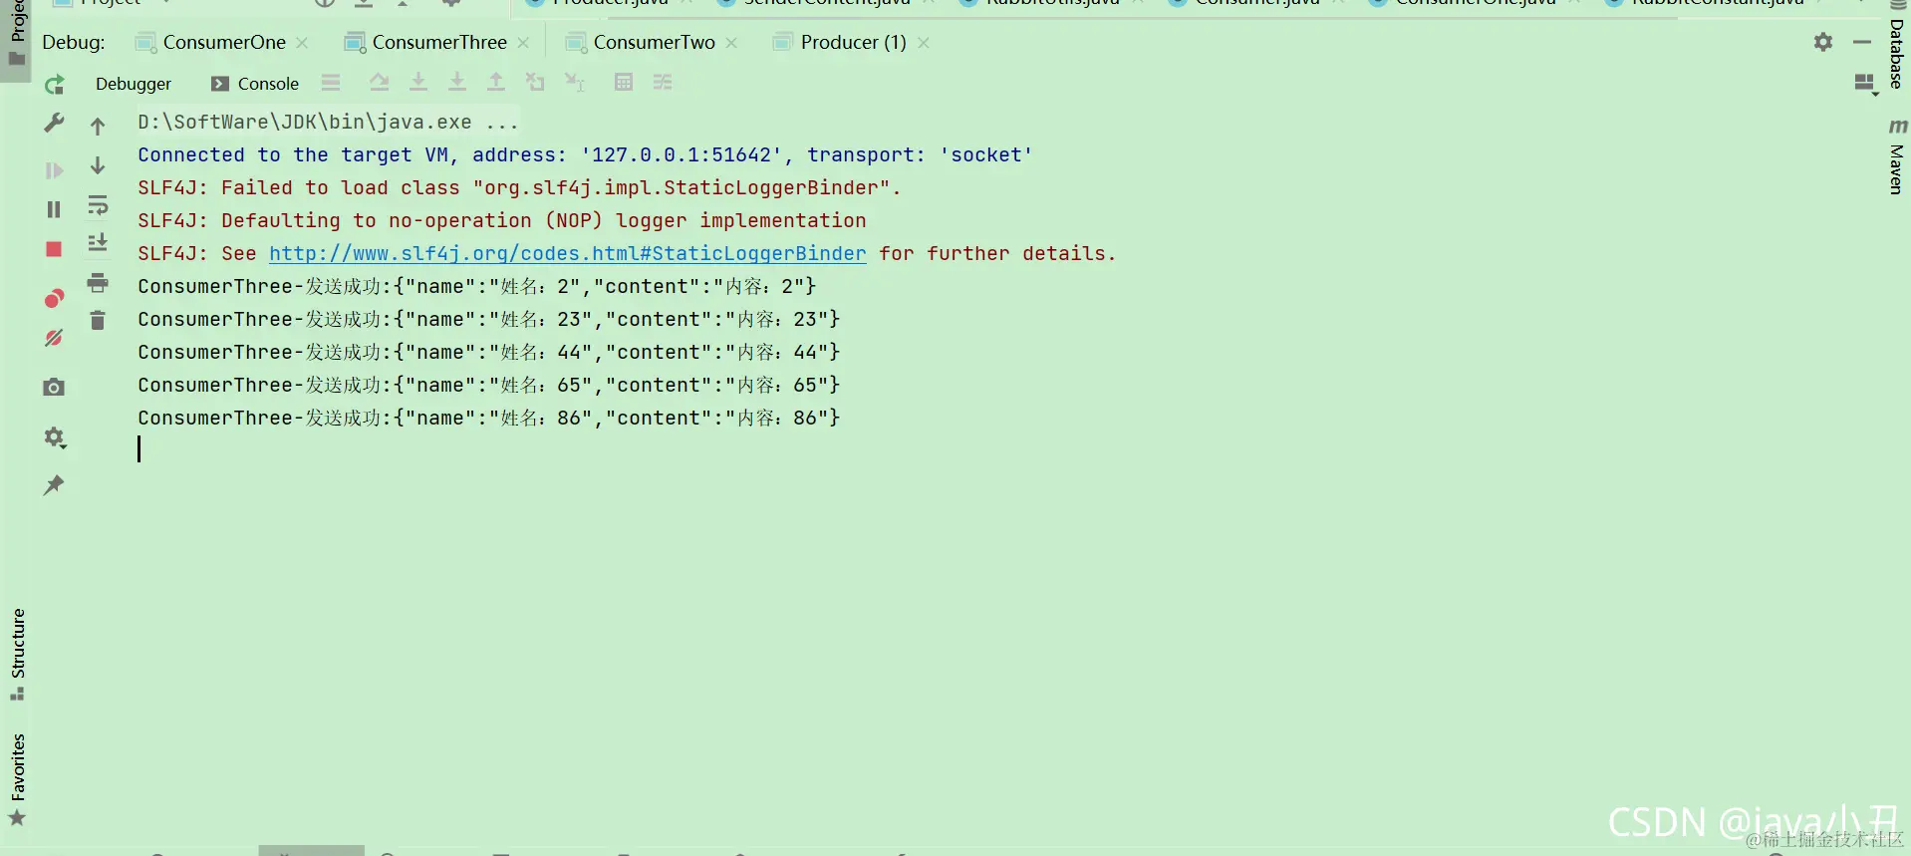
Task: Click the Drop Frame button
Action: click(535, 83)
